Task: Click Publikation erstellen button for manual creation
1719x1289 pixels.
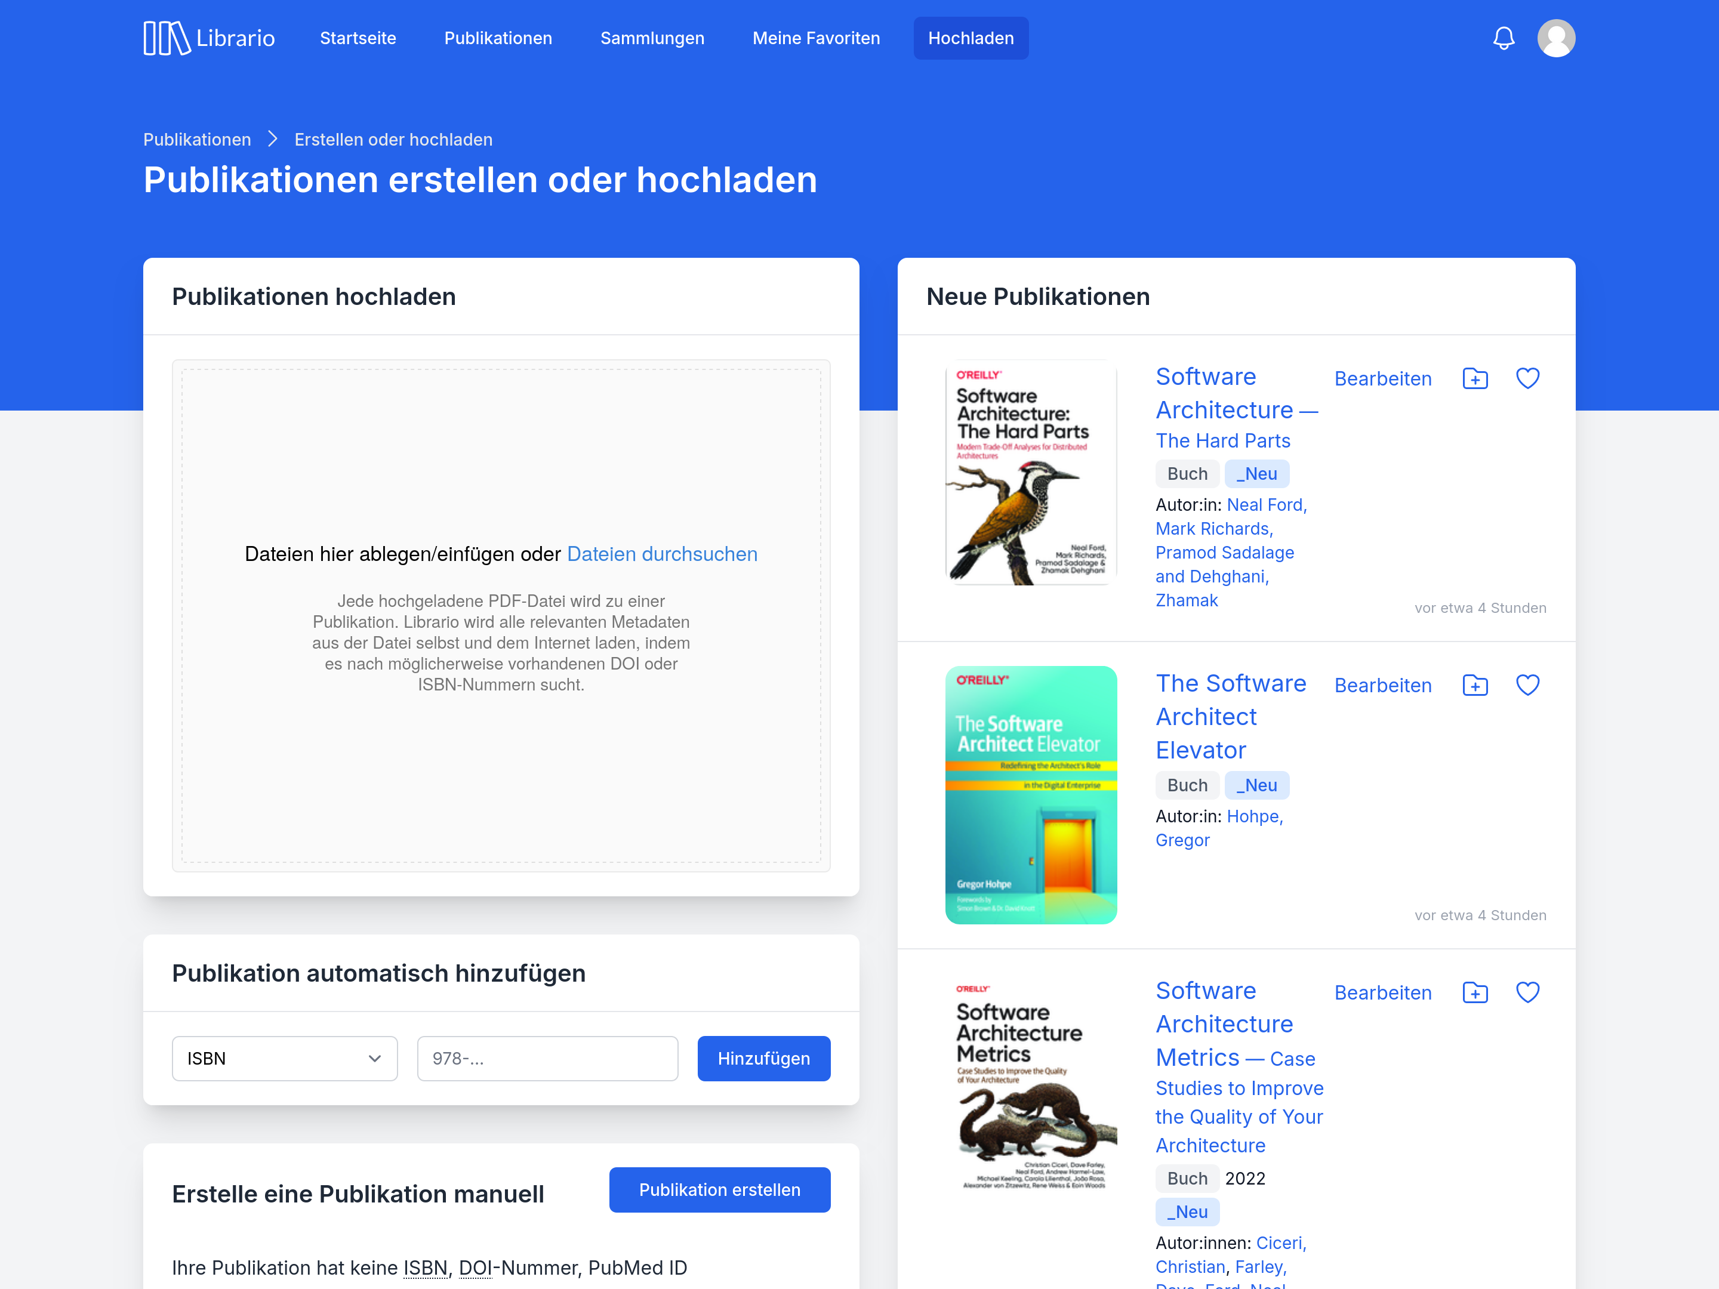Action: (717, 1189)
